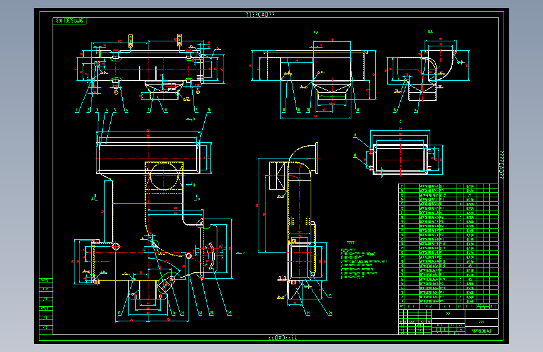Image resolution: width=543 pixels, height=352 pixels.
Task: Click the drawing number cell in title block
Action: (482, 331)
